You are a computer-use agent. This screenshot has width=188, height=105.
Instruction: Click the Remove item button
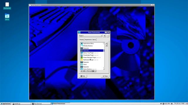88,71
